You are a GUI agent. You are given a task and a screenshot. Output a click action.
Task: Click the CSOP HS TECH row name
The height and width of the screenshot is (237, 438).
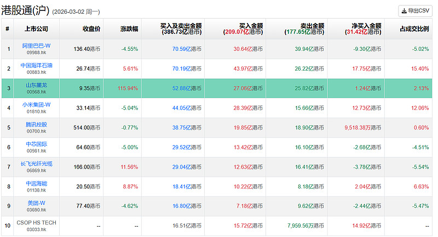click(36, 222)
